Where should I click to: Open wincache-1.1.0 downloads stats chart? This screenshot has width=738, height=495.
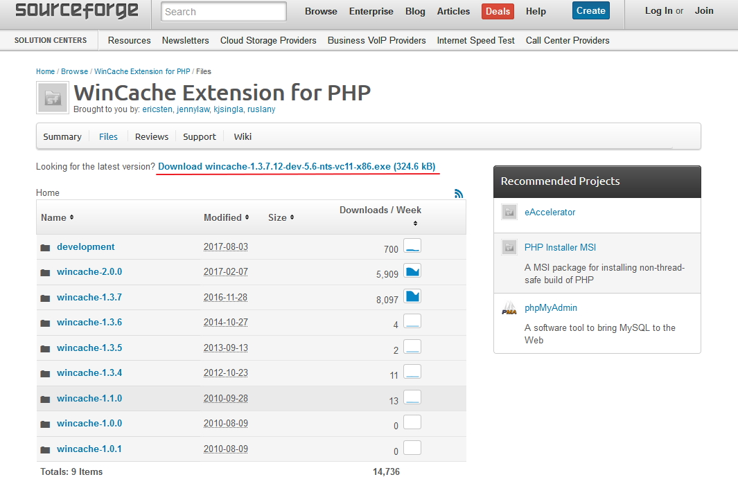click(412, 397)
